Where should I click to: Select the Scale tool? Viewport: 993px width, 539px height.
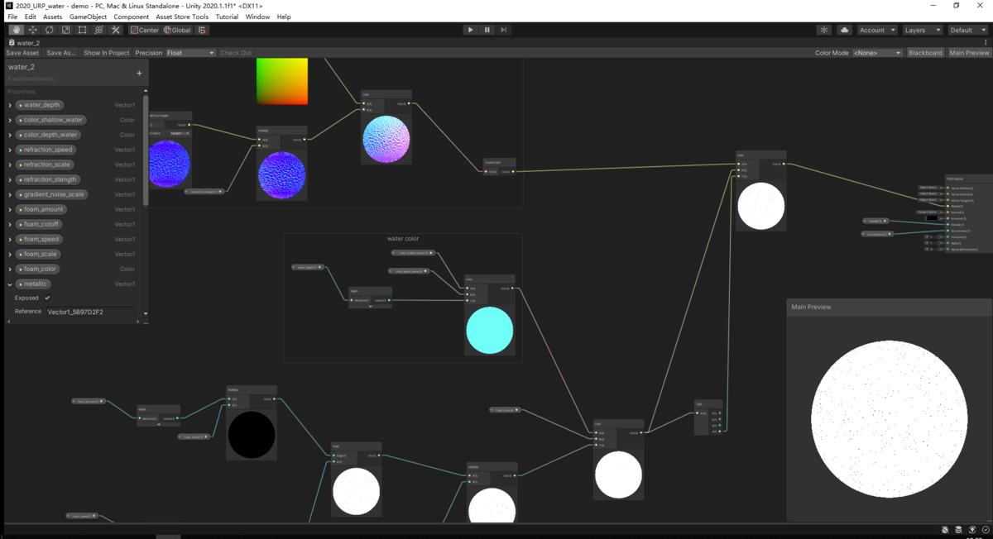pos(66,30)
